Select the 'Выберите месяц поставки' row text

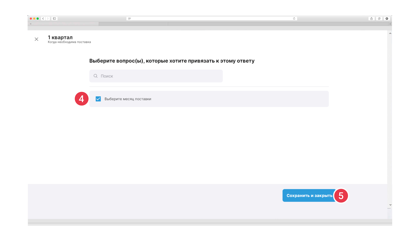(128, 99)
